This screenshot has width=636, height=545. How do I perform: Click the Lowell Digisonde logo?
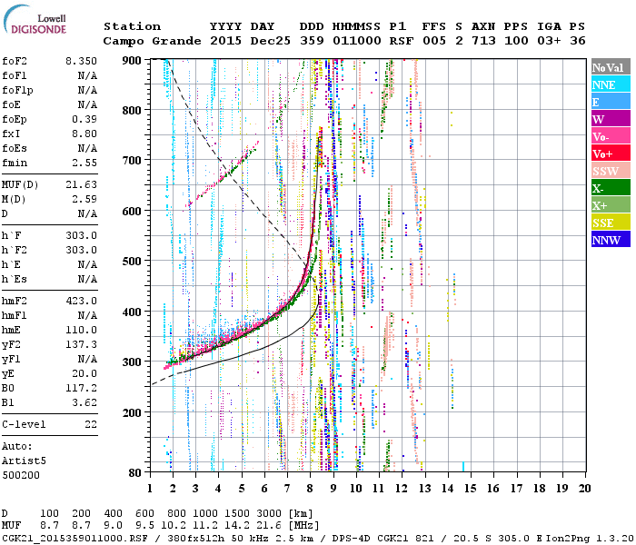35,19
